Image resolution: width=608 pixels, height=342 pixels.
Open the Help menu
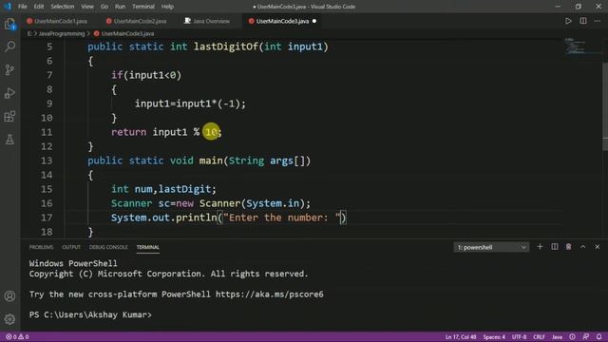point(167,7)
